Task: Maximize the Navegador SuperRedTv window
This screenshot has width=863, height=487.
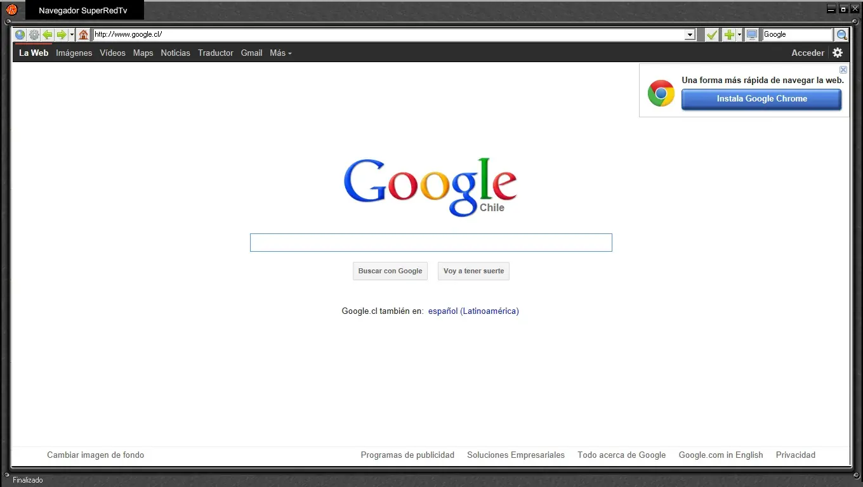Action: pyautogui.click(x=843, y=9)
